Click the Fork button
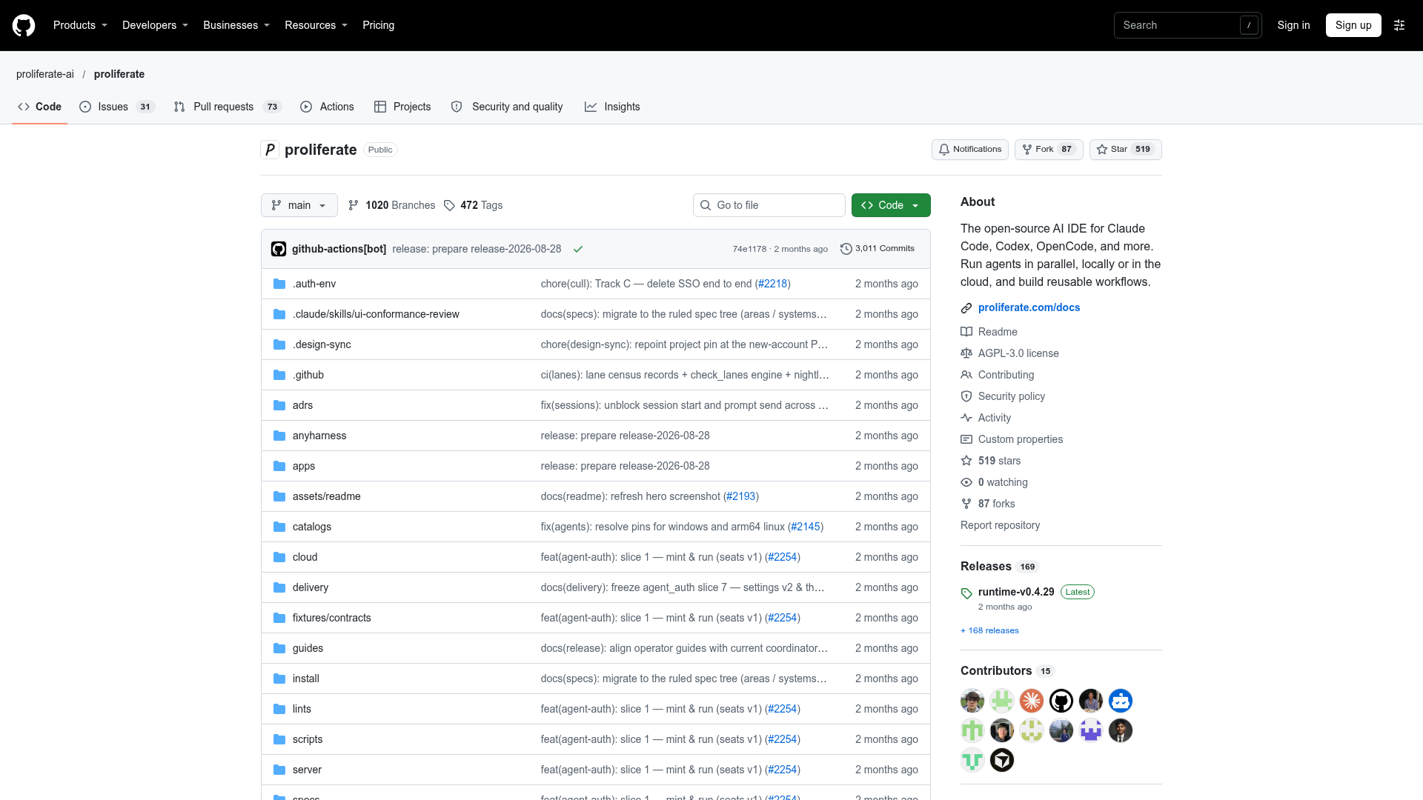The image size is (1423, 800). 1049,150
